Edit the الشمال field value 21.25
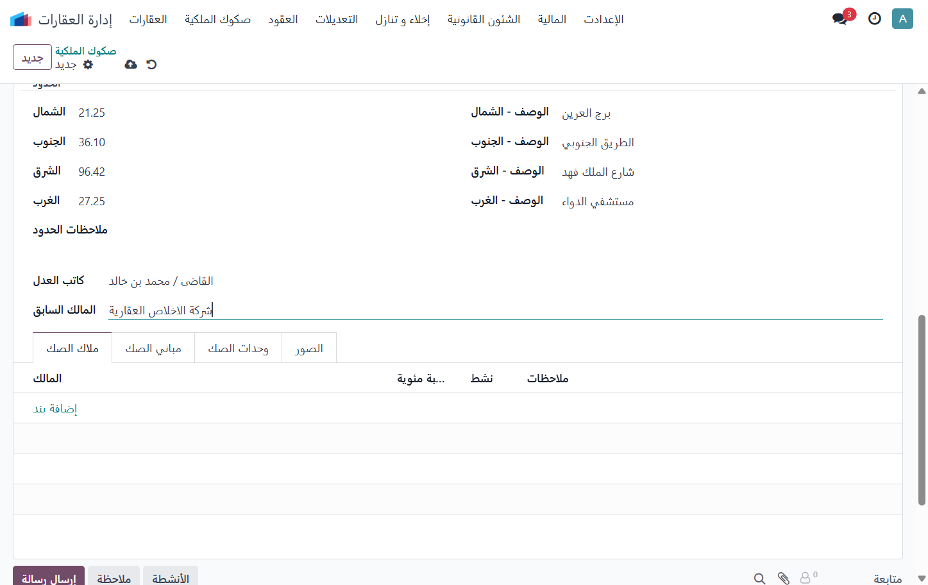Viewport: 928px width, 585px height. coord(92,113)
